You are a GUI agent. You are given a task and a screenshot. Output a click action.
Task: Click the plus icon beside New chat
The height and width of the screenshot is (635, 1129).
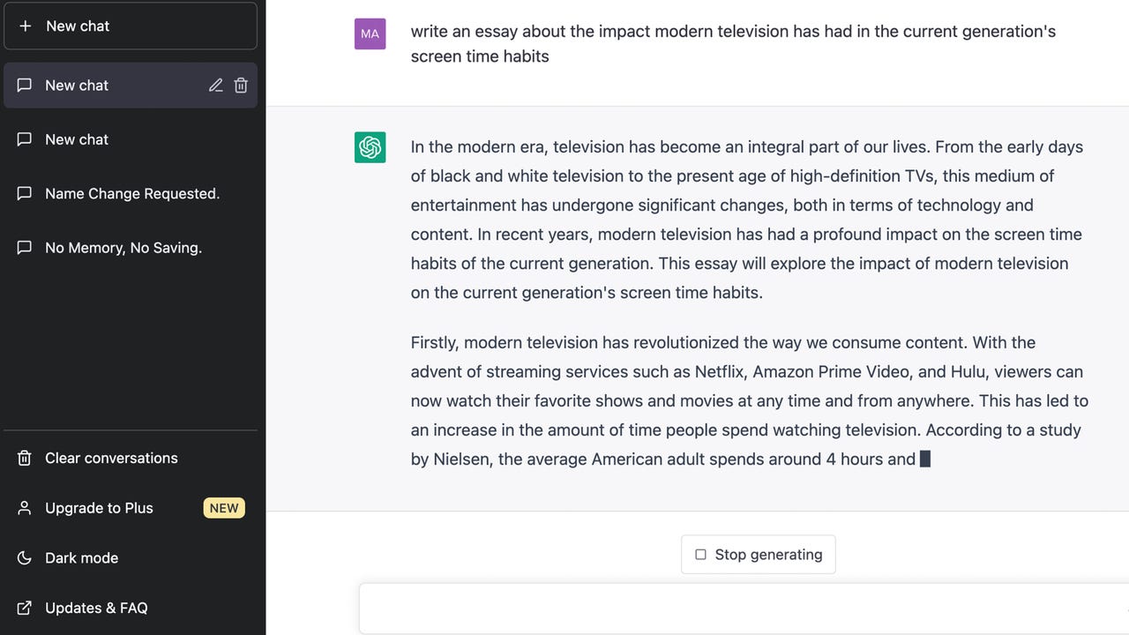(25, 26)
